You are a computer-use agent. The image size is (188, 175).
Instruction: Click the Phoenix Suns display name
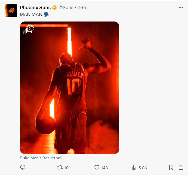point(35,8)
